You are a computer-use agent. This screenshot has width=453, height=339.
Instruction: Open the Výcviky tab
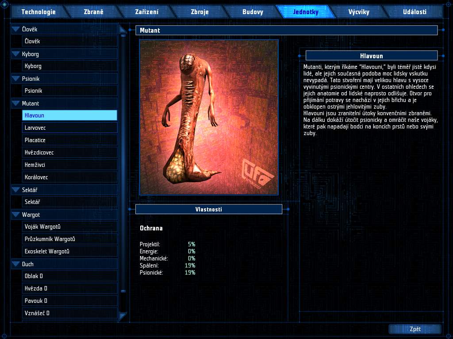(359, 12)
